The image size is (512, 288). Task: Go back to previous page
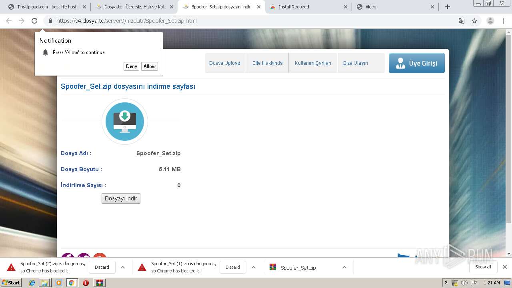pyautogui.click(x=9, y=21)
